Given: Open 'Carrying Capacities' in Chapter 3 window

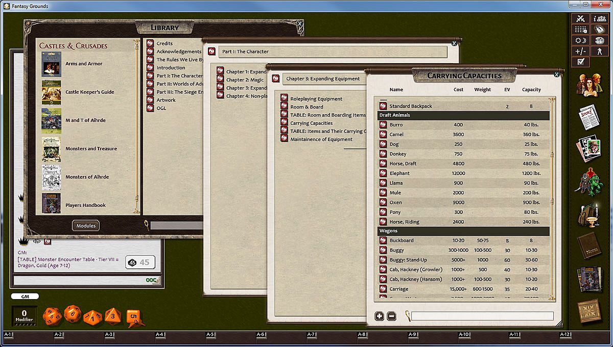Looking at the screenshot, I should [311, 123].
